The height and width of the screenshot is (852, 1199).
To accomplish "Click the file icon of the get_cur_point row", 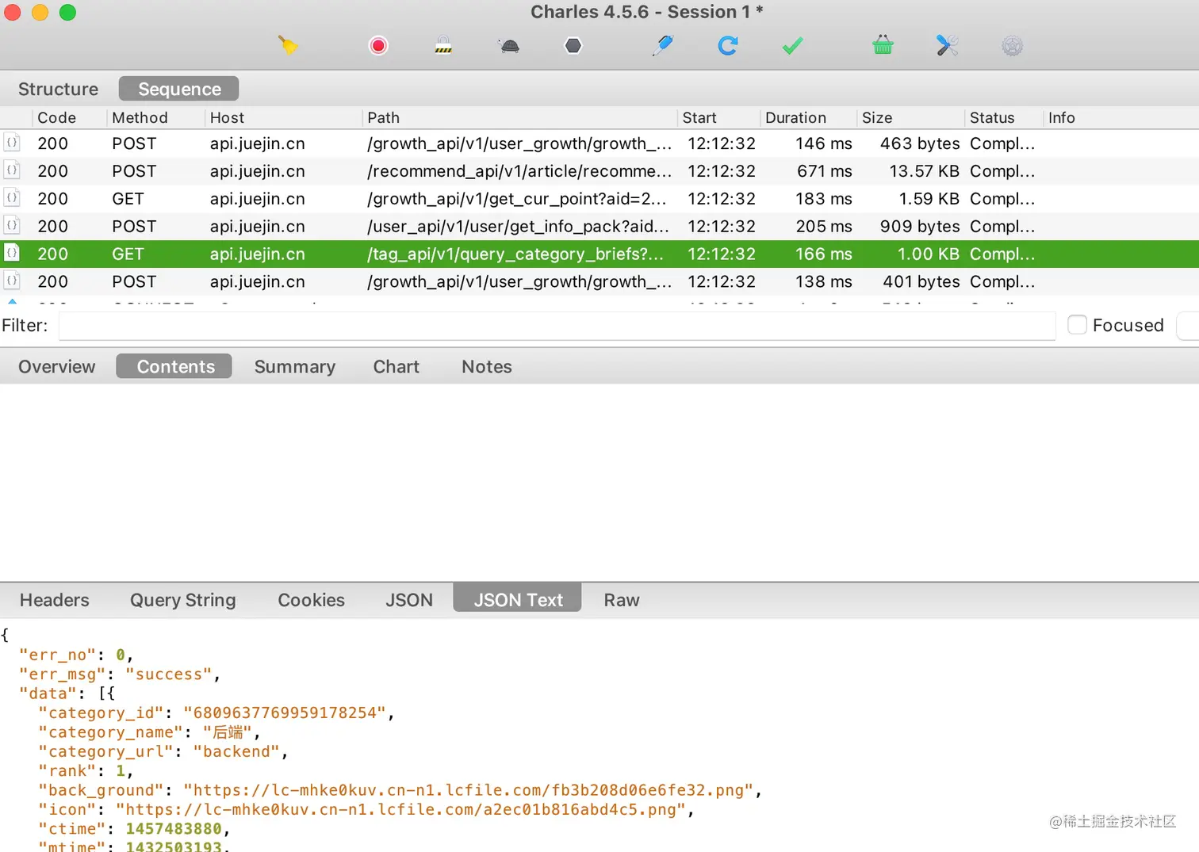I will coord(12,198).
